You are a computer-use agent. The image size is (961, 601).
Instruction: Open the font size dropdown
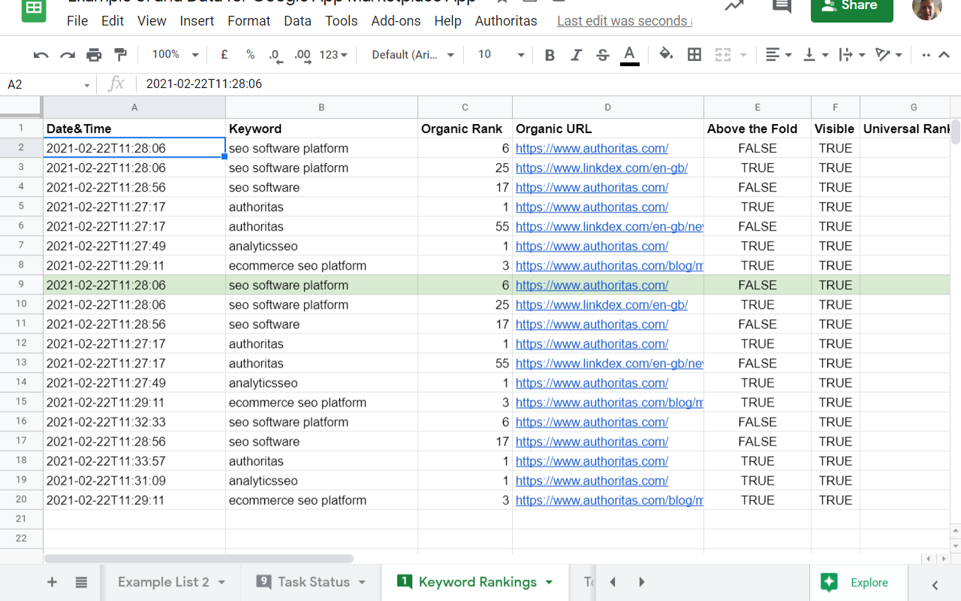coord(498,54)
